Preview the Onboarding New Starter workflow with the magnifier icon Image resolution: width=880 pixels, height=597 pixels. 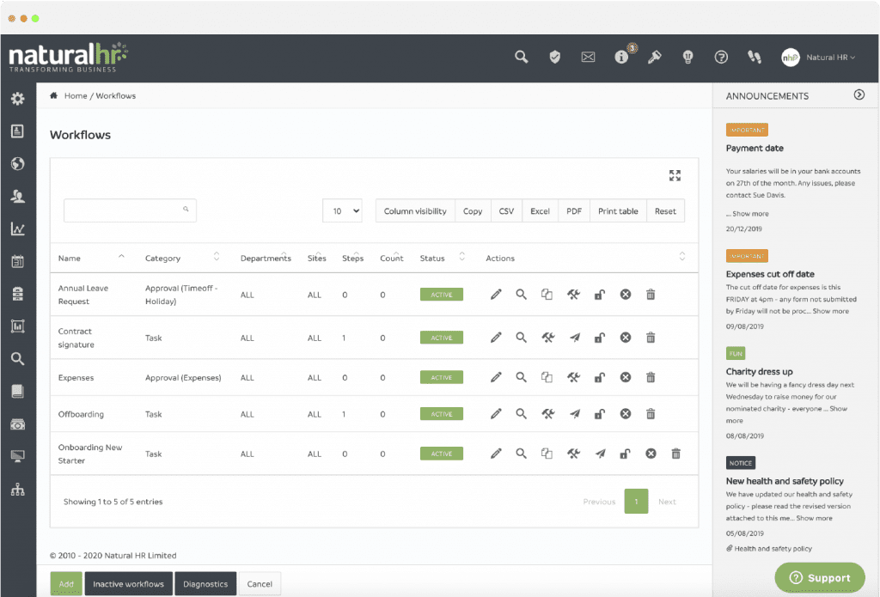point(522,453)
